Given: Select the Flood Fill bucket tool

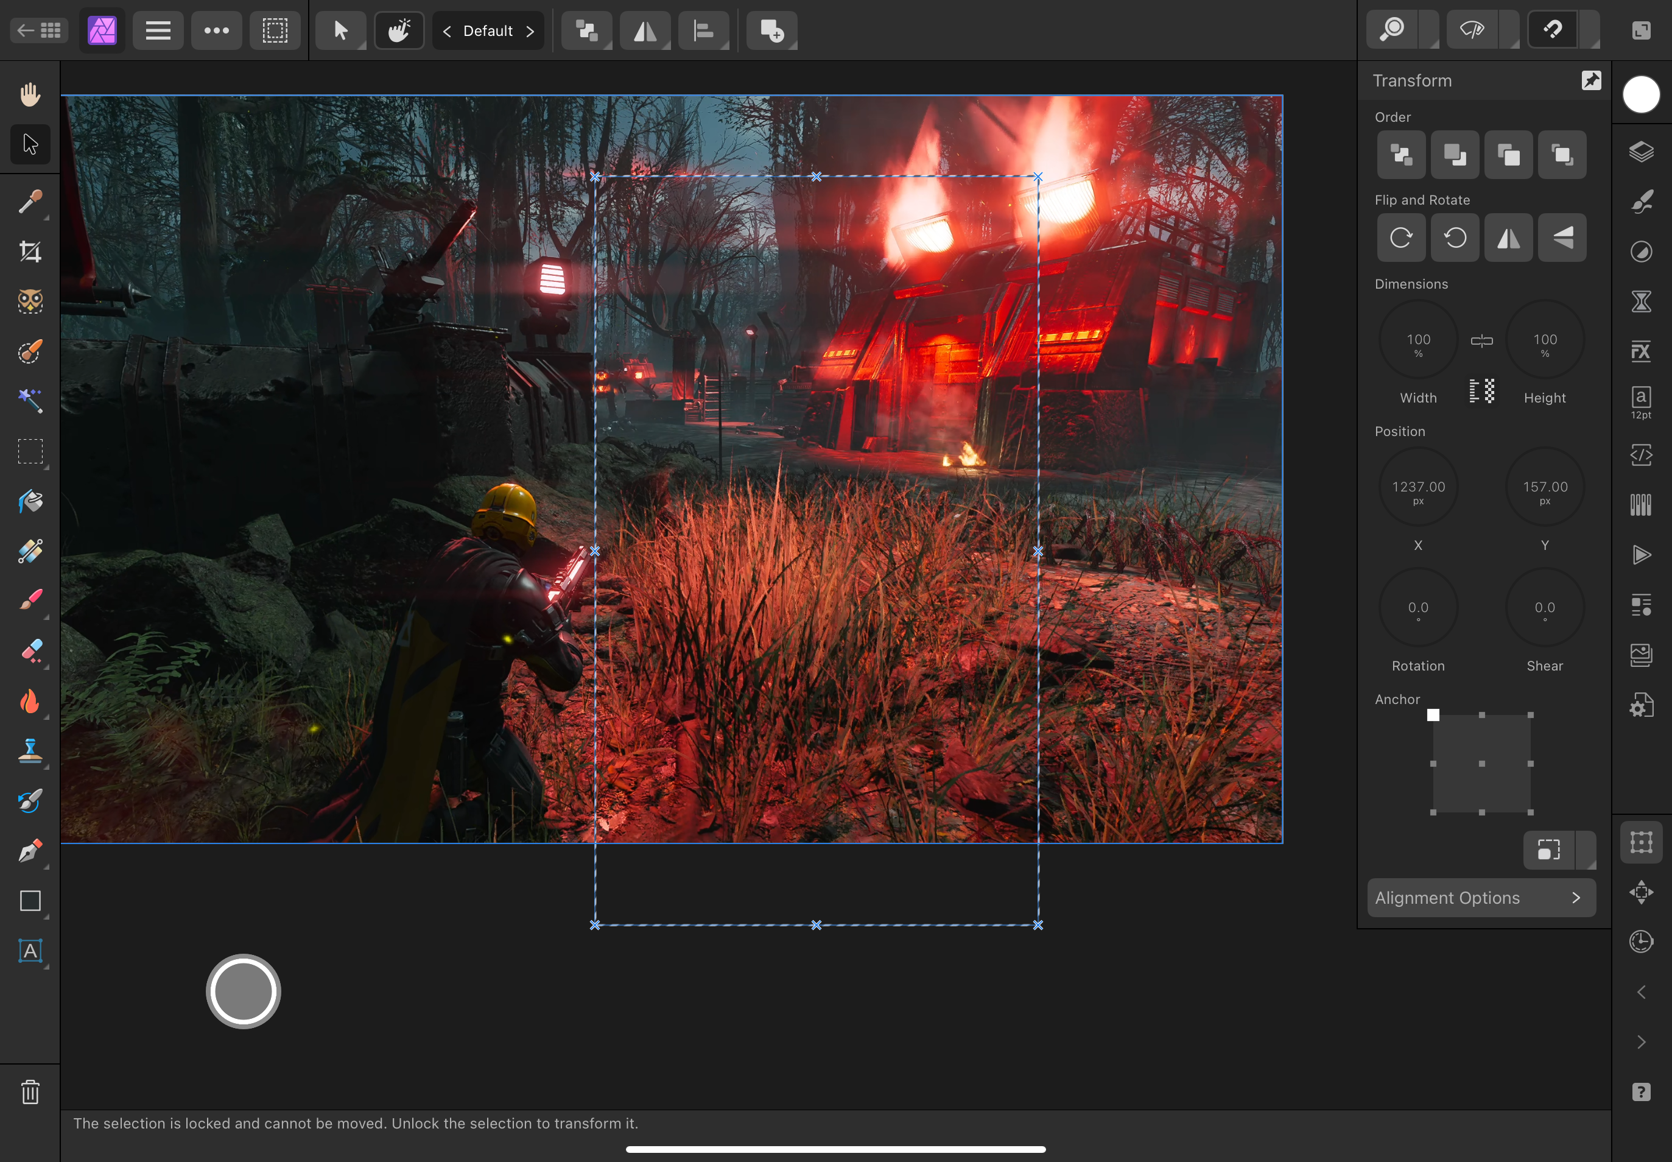Looking at the screenshot, I should tap(30, 502).
